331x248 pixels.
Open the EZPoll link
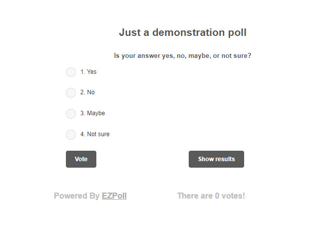114,196
